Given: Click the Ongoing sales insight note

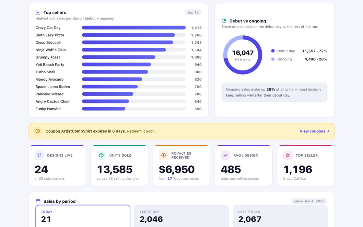Looking at the screenshot, I should (274, 92).
